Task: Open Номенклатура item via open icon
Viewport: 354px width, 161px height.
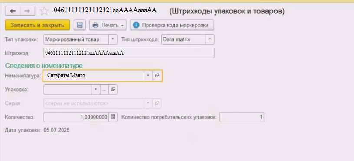Action: [x=157, y=75]
